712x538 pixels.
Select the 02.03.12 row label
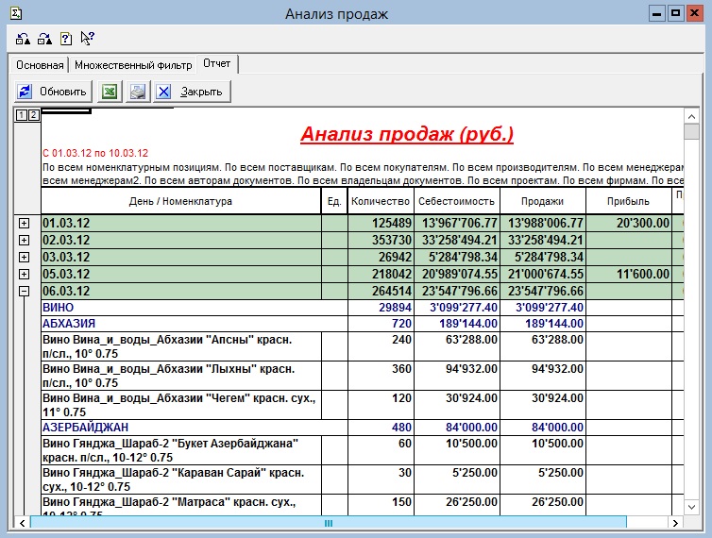click(x=66, y=240)
